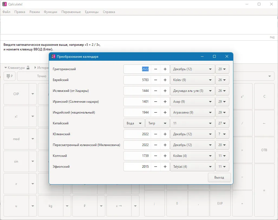The height and width of the screenshot is (220, 278).
Task: Increase the Ethiopian year 2015
Action: coord(165,166)
